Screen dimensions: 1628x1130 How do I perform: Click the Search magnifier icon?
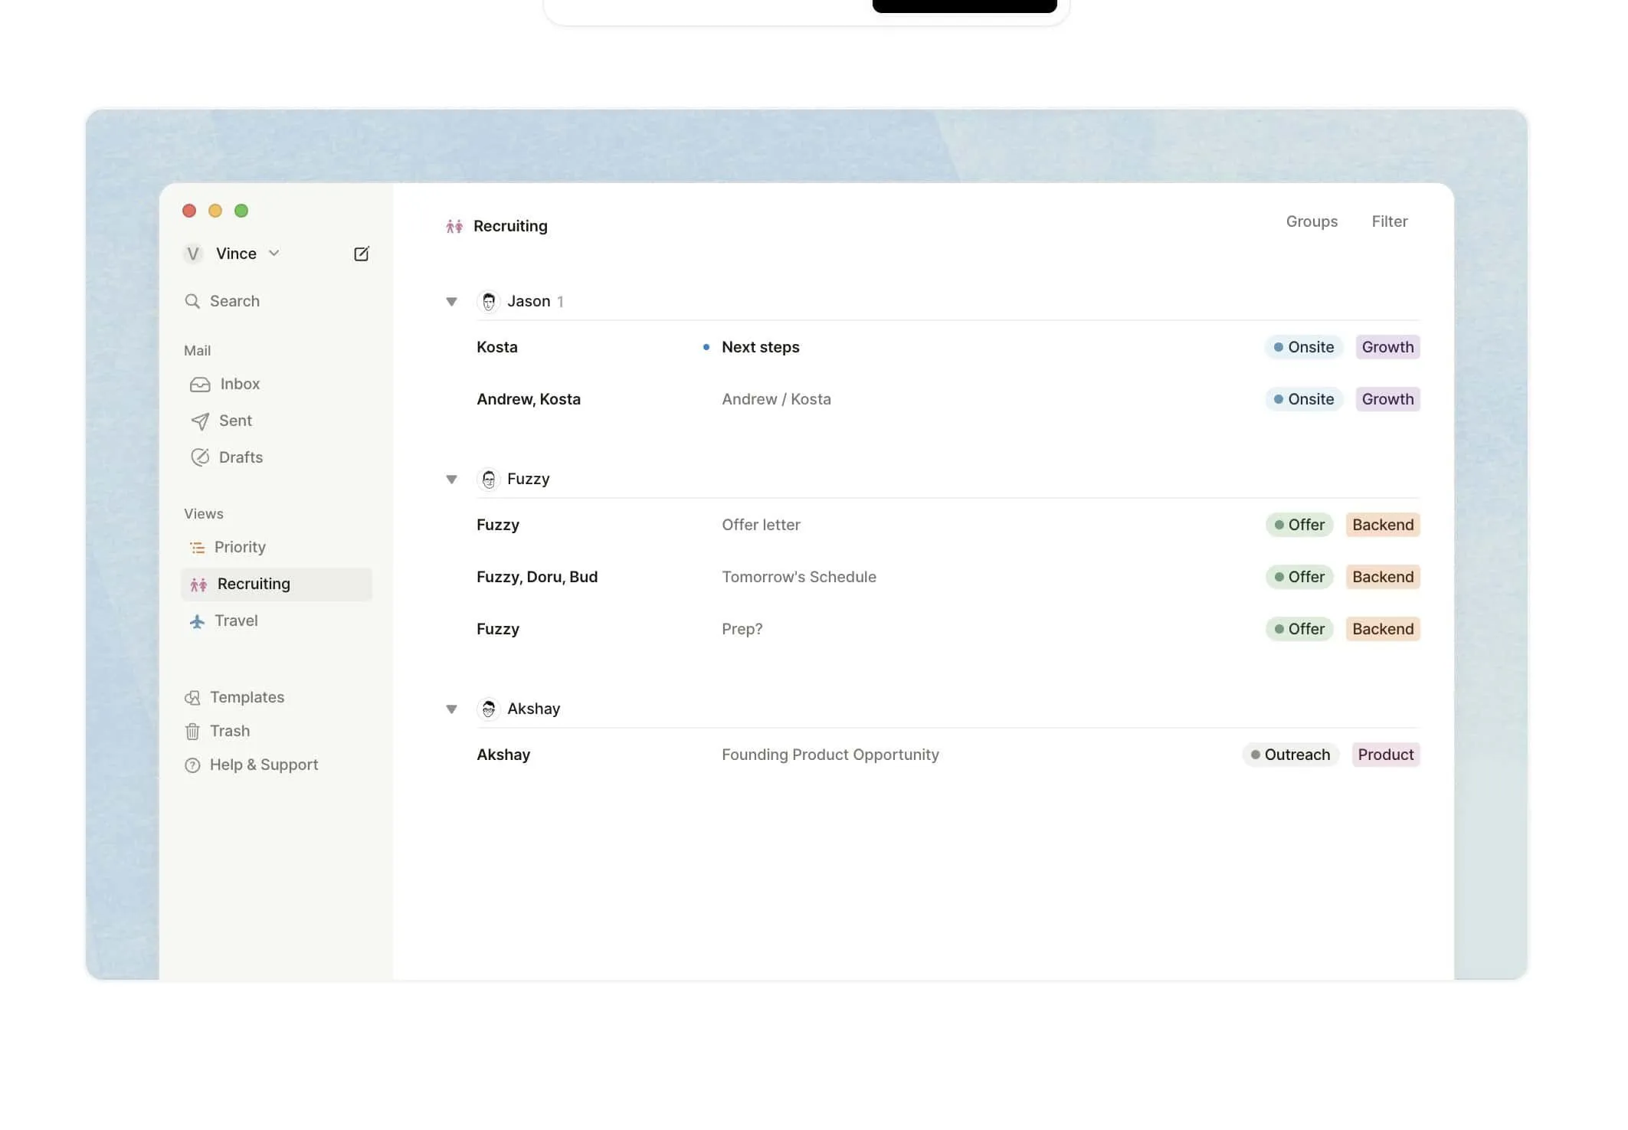click(x=192, y=300)
